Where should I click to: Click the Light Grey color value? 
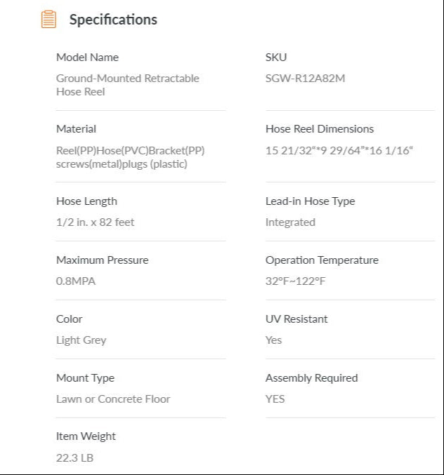81,340
